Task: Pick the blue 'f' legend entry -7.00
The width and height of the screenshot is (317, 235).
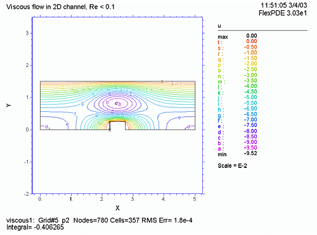Action: [237, 120]
